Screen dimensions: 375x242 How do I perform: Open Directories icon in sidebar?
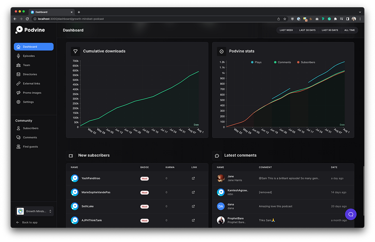pos(18,74)
